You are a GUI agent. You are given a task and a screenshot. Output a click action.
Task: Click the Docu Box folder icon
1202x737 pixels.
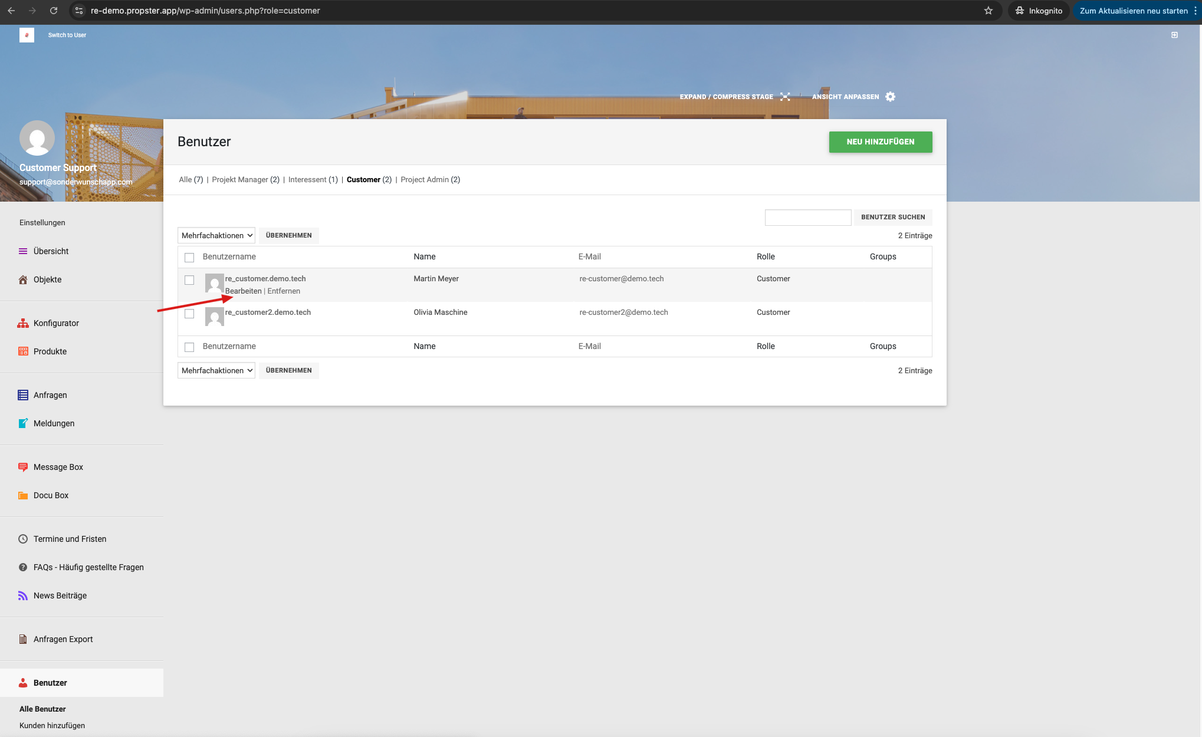tap(23, 495)
